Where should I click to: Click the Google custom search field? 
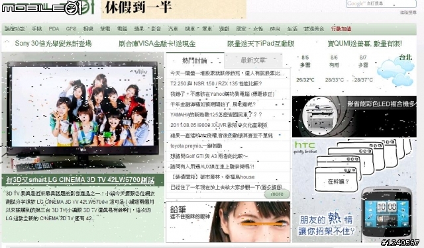pos(381,4)
